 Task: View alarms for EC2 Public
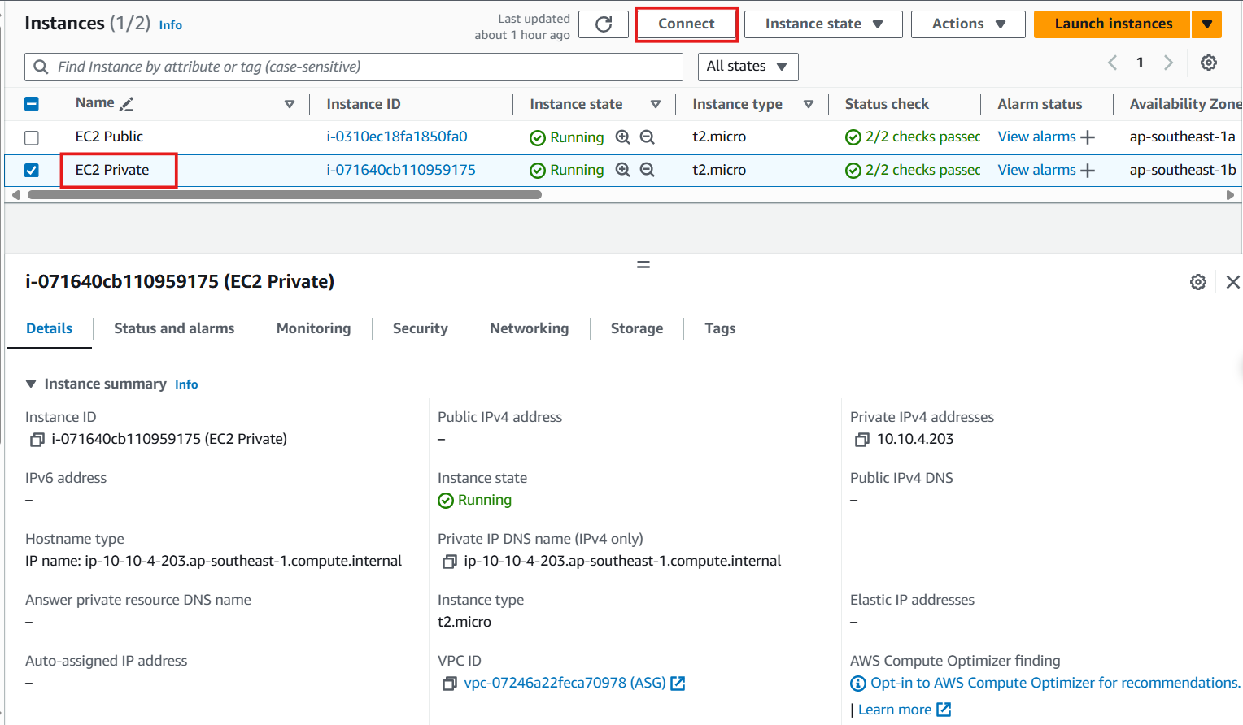click(1036, 137)
